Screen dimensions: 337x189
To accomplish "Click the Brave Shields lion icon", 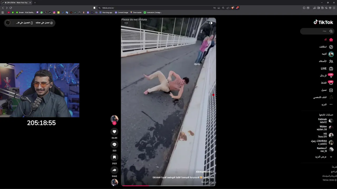I will click(233, 8).
